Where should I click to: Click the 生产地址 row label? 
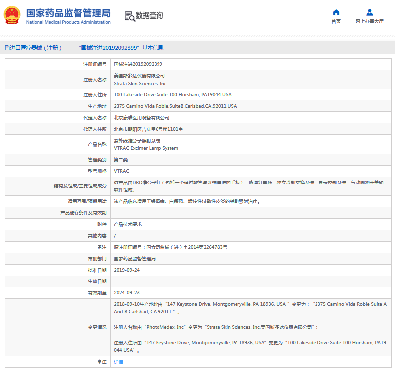[x=97, y=106]
